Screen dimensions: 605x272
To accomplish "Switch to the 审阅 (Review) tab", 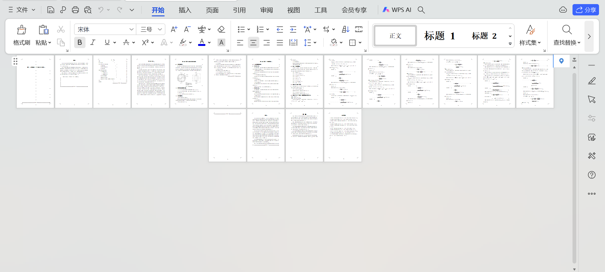I will click(x=267, y=10).
